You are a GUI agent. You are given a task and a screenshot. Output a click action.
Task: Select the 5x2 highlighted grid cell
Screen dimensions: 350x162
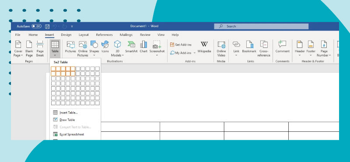tap(73, 74)
